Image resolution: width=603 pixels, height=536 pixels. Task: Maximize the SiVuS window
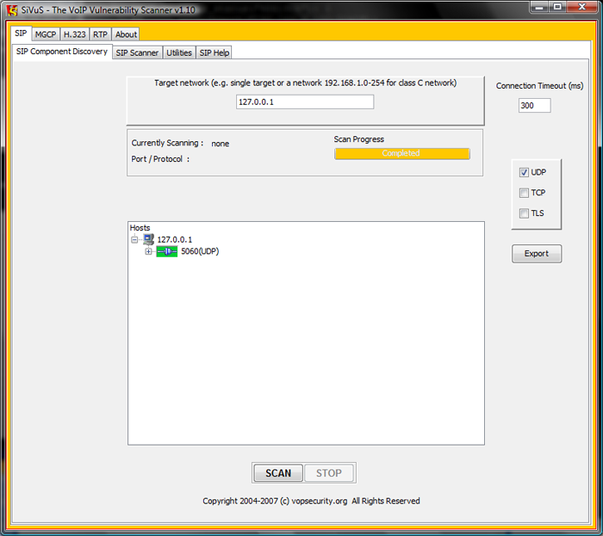click(557, 7)
